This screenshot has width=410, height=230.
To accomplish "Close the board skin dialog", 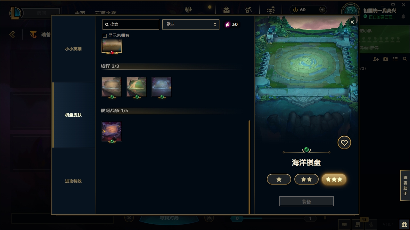I will point(352,22).
